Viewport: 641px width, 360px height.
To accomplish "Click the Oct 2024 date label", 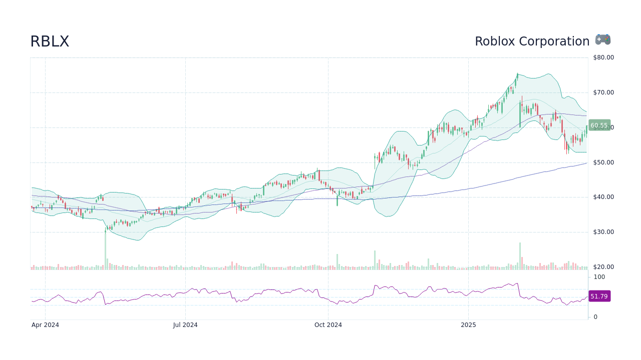I will click(x=328, y=325).
